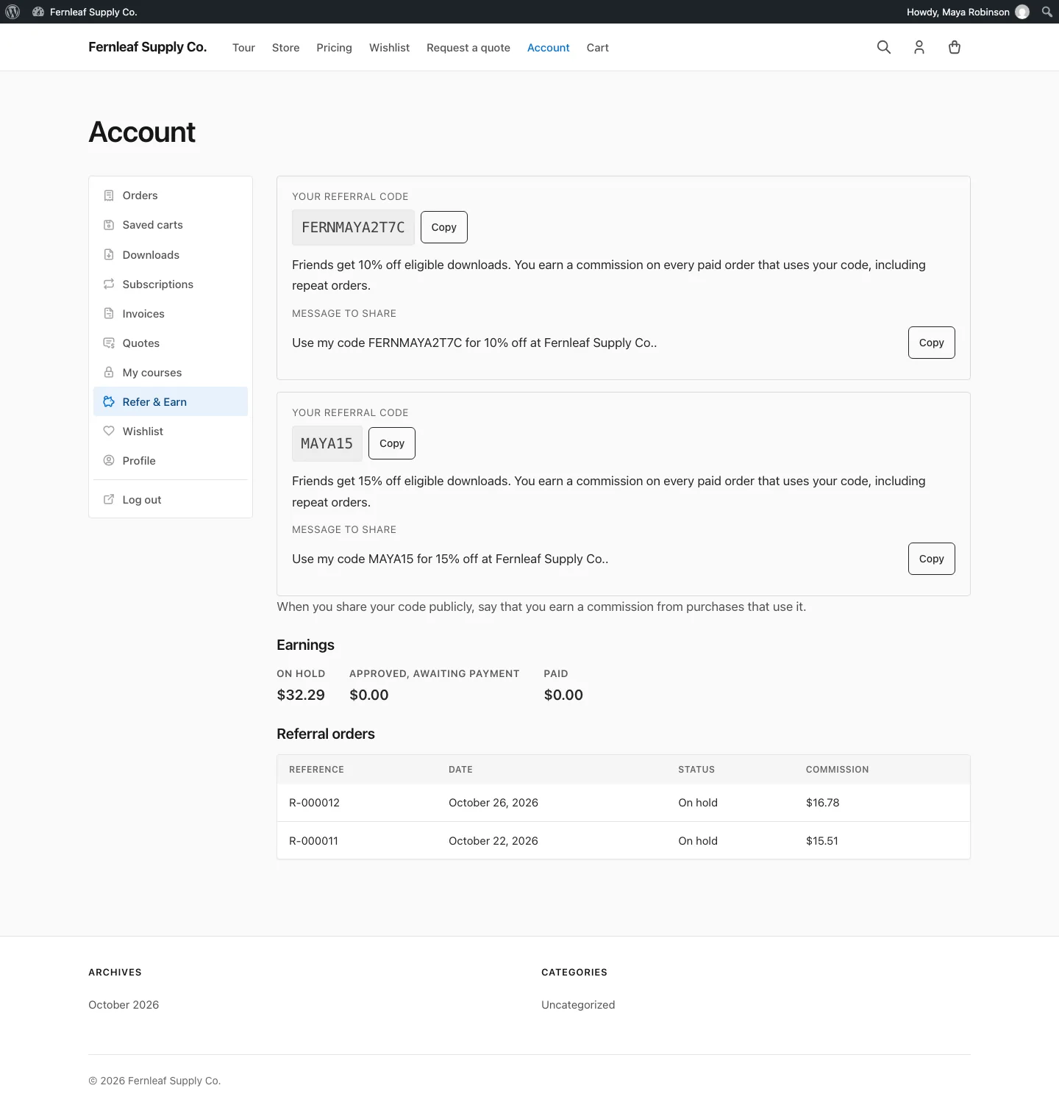Open the October 2026 archive link

pos(124,1005)
